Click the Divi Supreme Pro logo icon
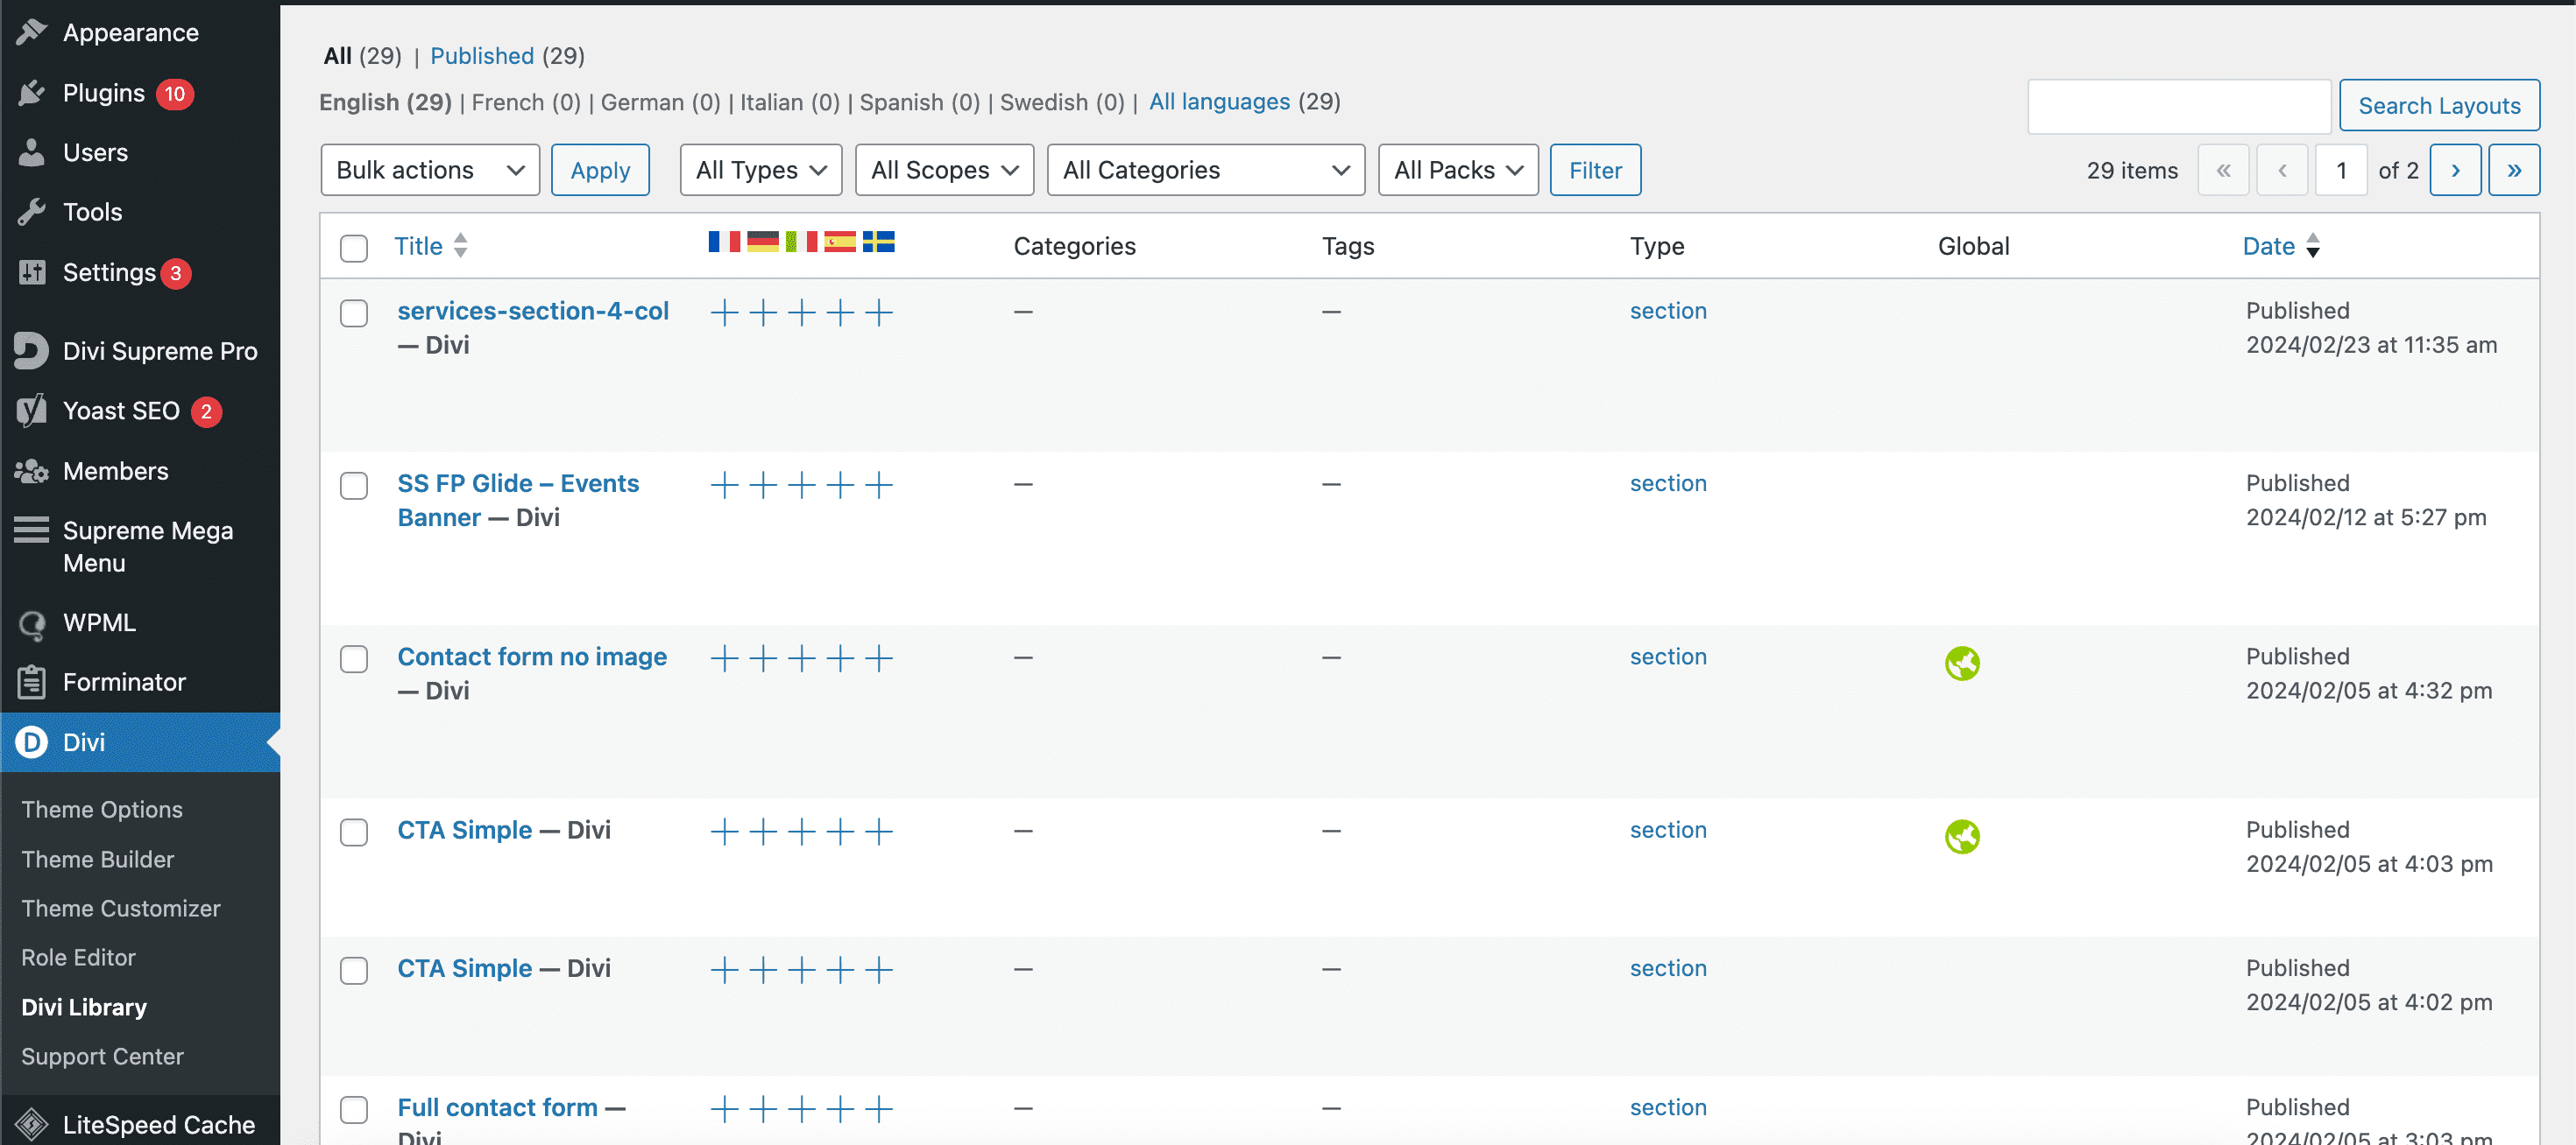The width and height of the screenshot is (2576, 1145). click(32, 351)
